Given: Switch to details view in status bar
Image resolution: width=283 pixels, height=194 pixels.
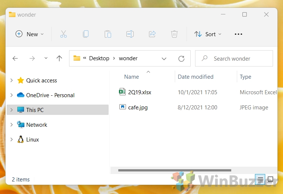Looking at the screenshot, I should (260, 179).
